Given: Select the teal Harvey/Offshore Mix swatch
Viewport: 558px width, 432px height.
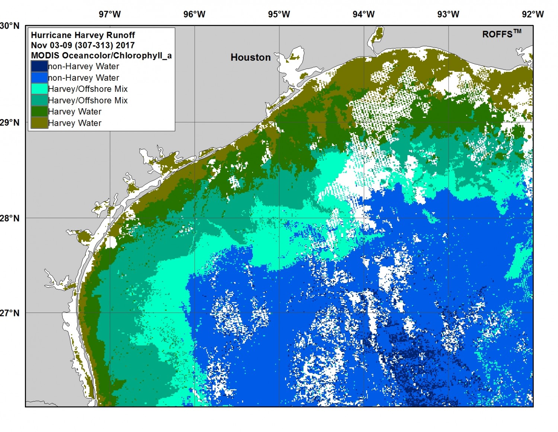Looking at the screenshot, I should point(39,100).
